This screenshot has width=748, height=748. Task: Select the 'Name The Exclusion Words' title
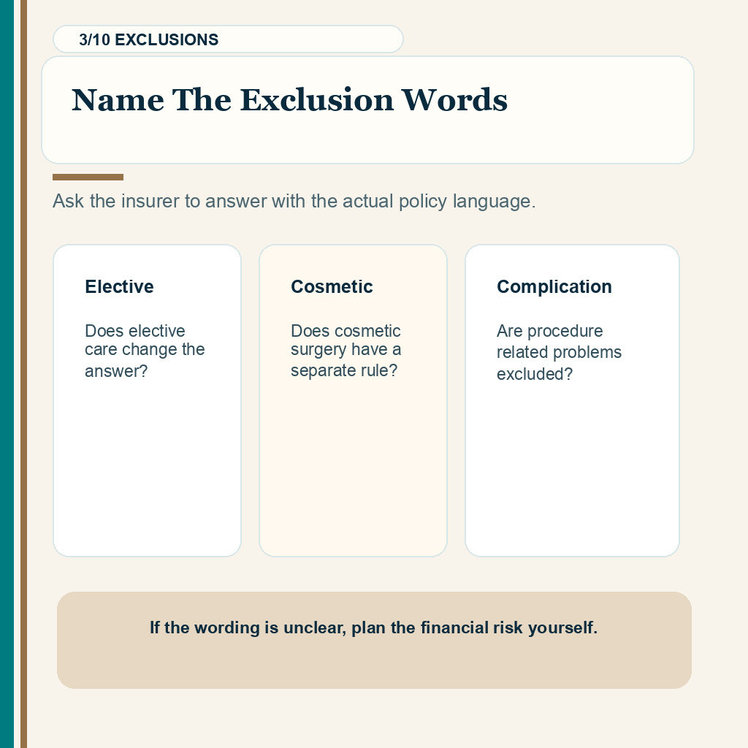[289, 100]
